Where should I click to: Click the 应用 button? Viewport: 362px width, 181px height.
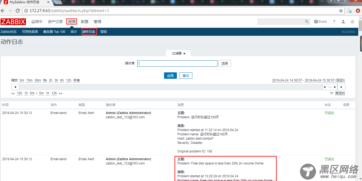pyautogui.click(x=170, y=76)
